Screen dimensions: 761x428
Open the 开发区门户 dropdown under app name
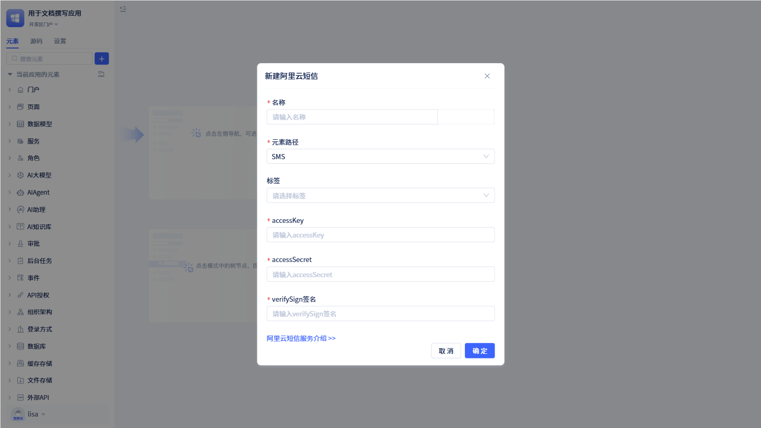(x=43, y=25)
